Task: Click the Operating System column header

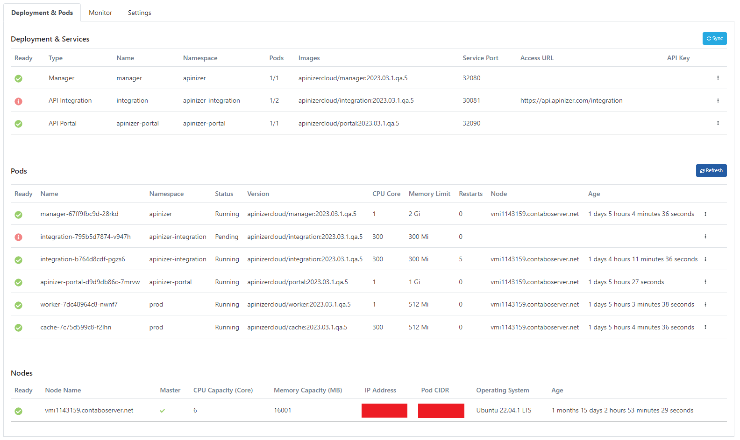Action: click(503, 391)
